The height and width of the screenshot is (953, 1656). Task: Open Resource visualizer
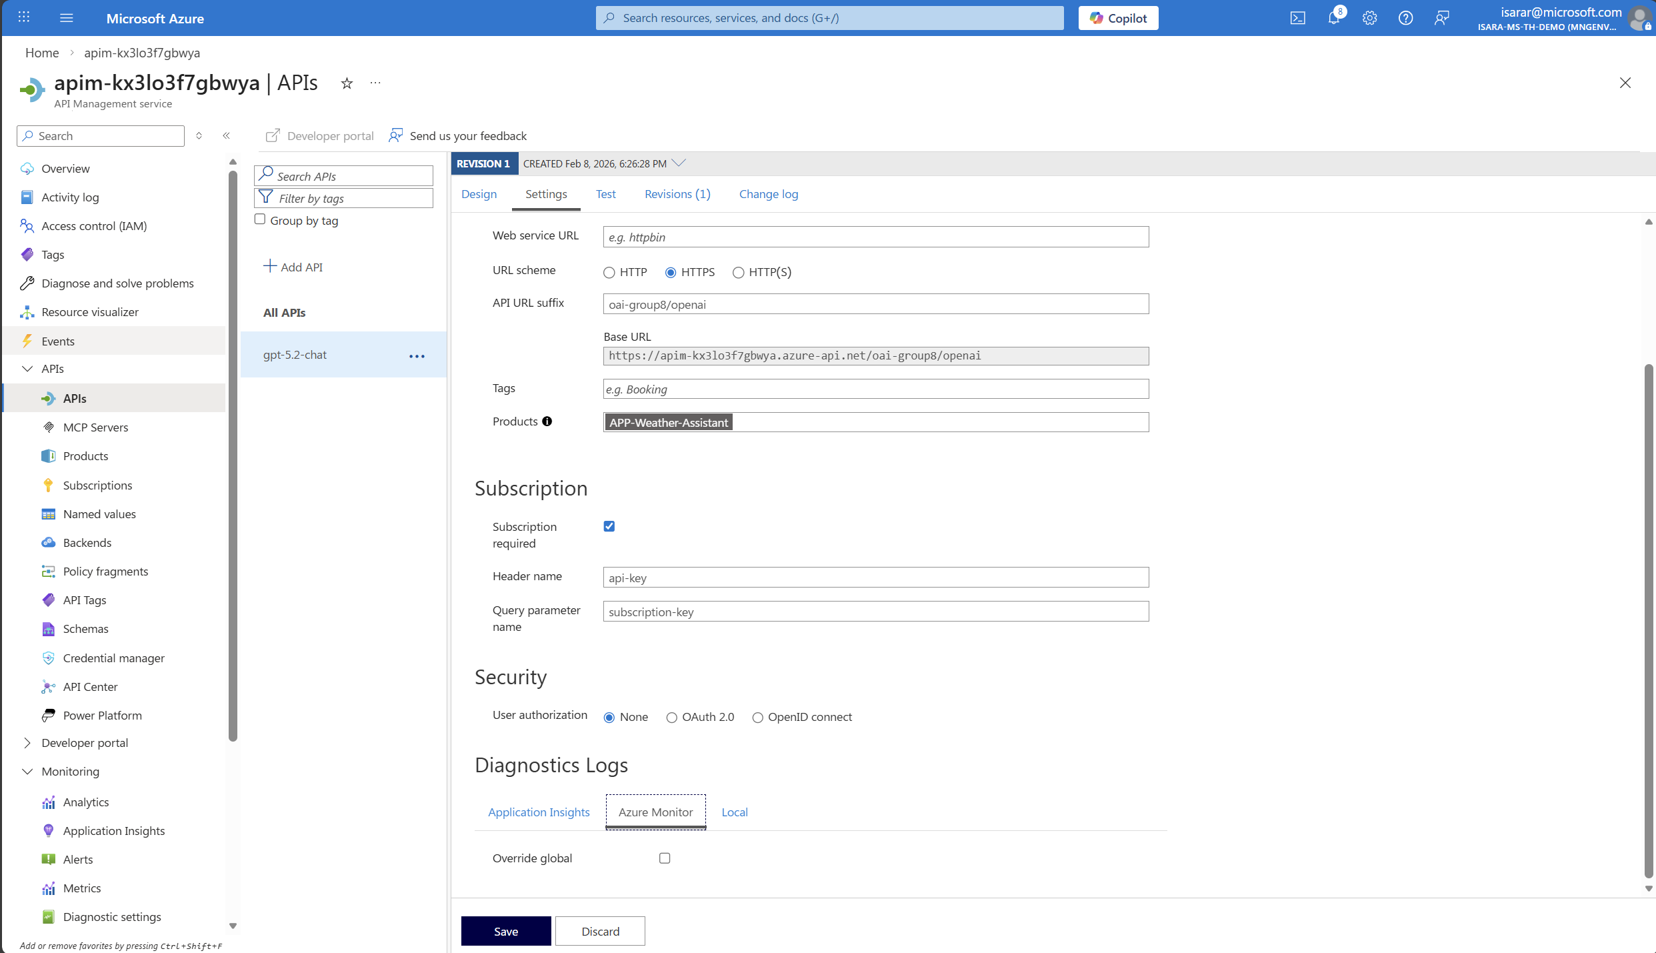(x=90, y=312)
